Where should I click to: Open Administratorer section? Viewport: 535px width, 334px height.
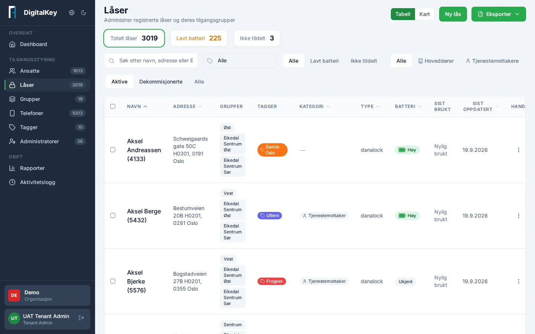point(47,141)
